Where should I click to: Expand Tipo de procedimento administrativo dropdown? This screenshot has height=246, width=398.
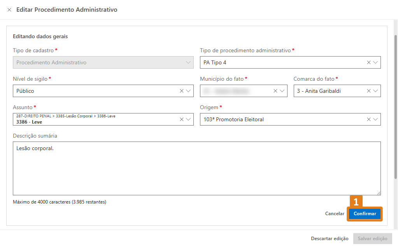click(375, 62)
